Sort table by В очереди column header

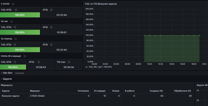[100, 91]
